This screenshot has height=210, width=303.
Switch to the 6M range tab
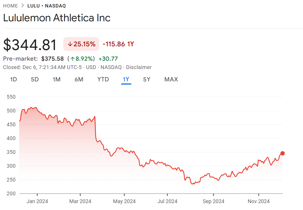click(79, 79)
